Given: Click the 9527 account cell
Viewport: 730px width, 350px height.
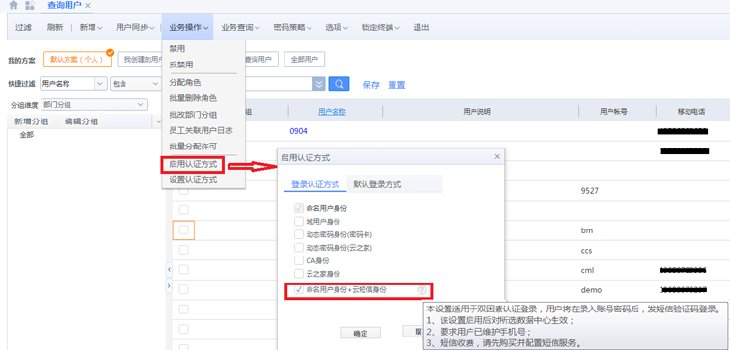Looking at the screenshot, I should tap(589, 191).
